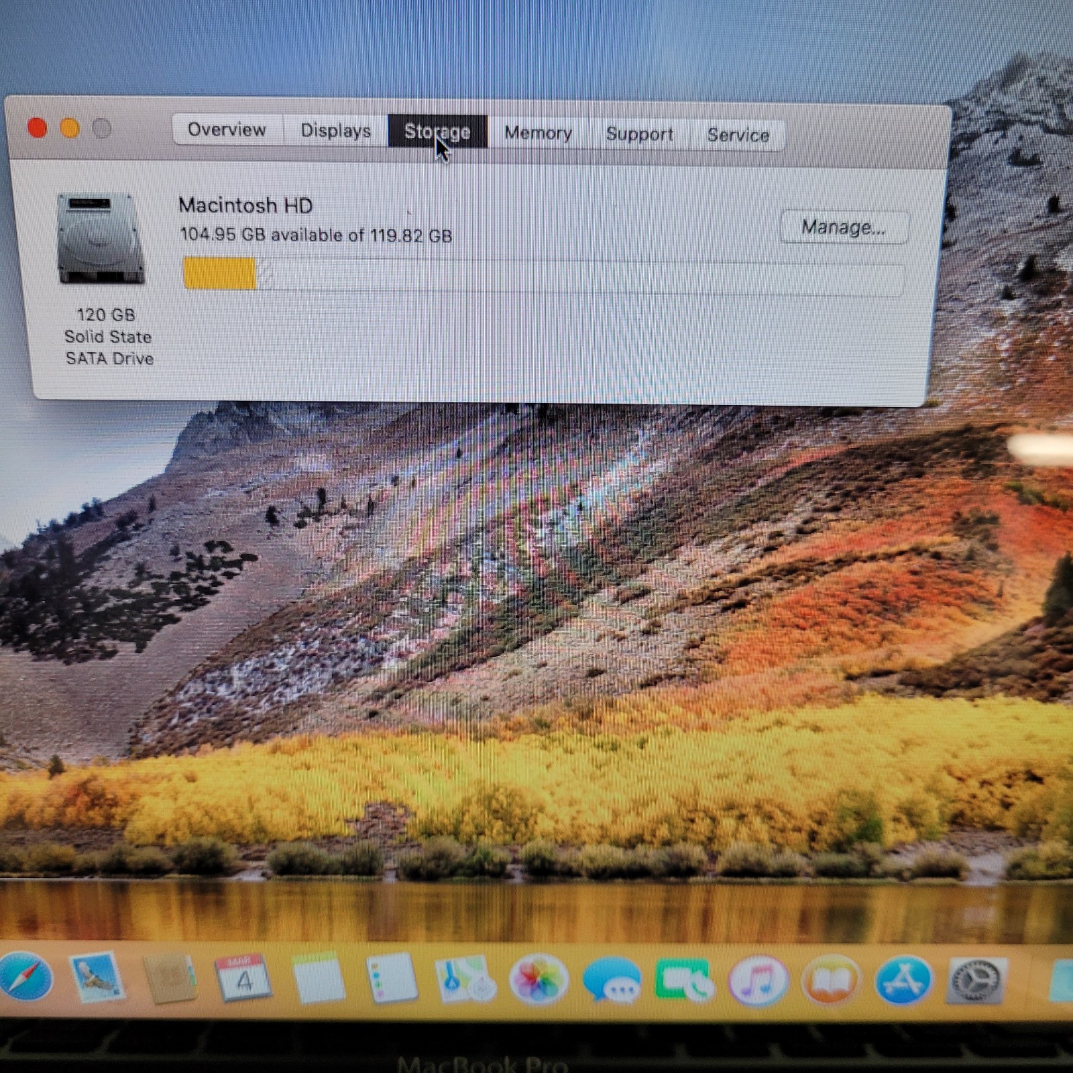
Task: Select the Storage tab
Action: coord(437,132)
